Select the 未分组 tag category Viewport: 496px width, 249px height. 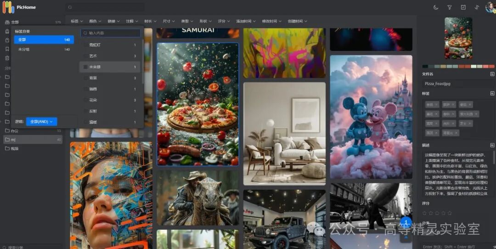pyautogui.click(x=44, y=49)
